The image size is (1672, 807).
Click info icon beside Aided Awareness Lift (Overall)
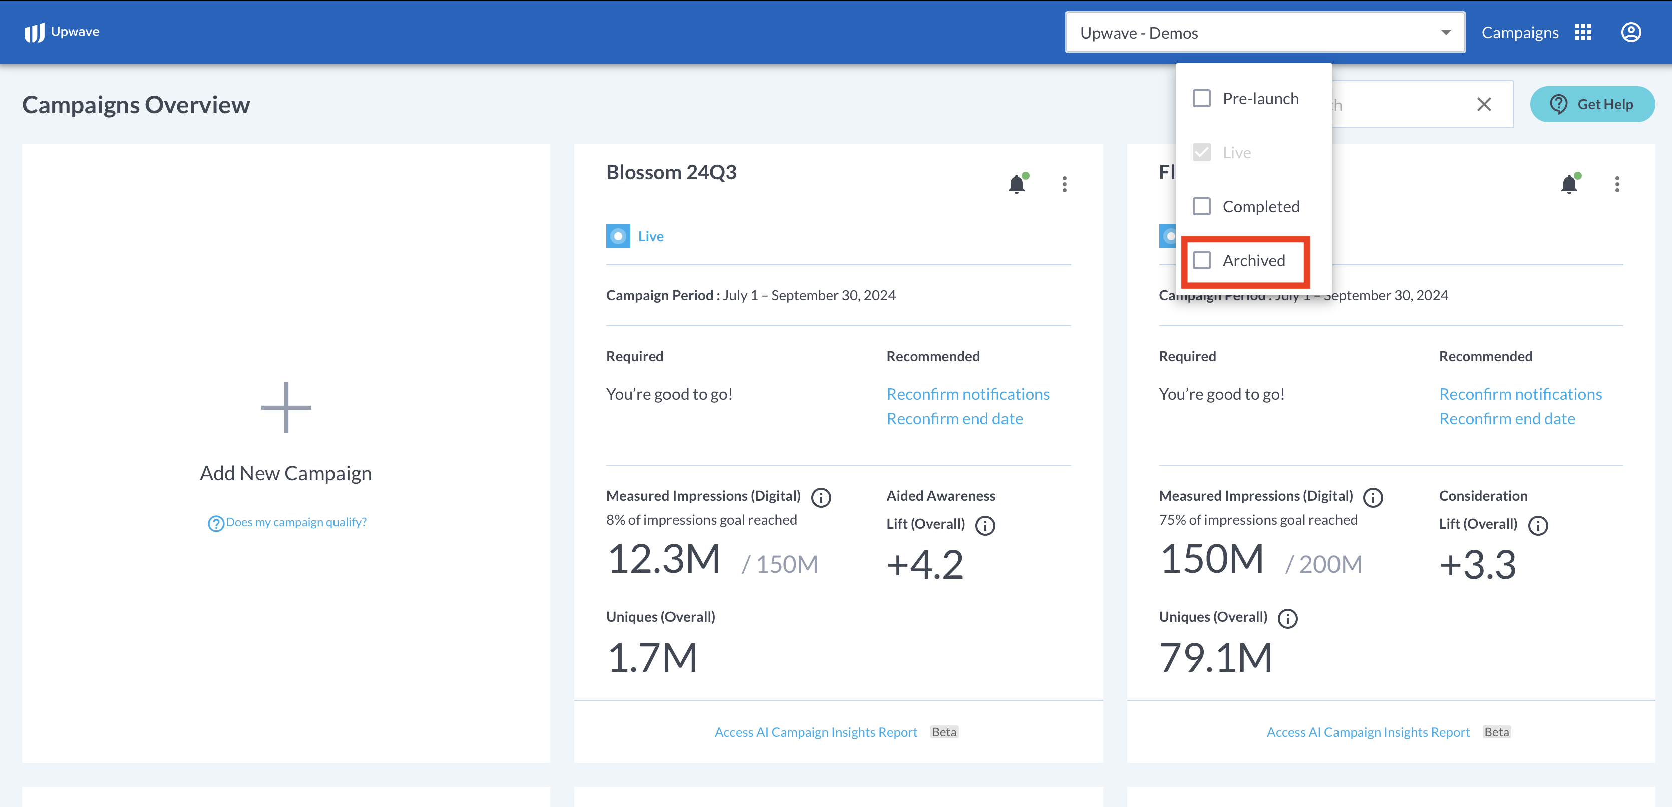pyautogui.click(x=985, y=526)
